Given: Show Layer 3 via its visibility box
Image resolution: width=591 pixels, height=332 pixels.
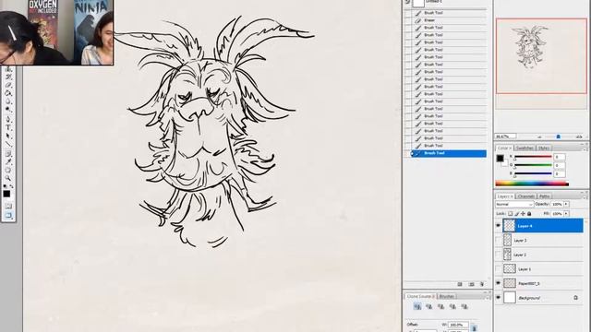Looking at the screenshot, I should 498,240.
